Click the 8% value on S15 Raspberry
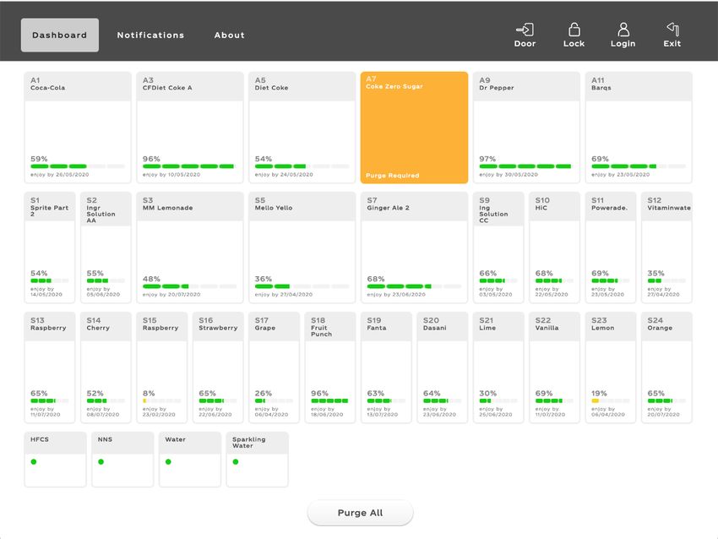The image size is (718, 539). (149, 394)
